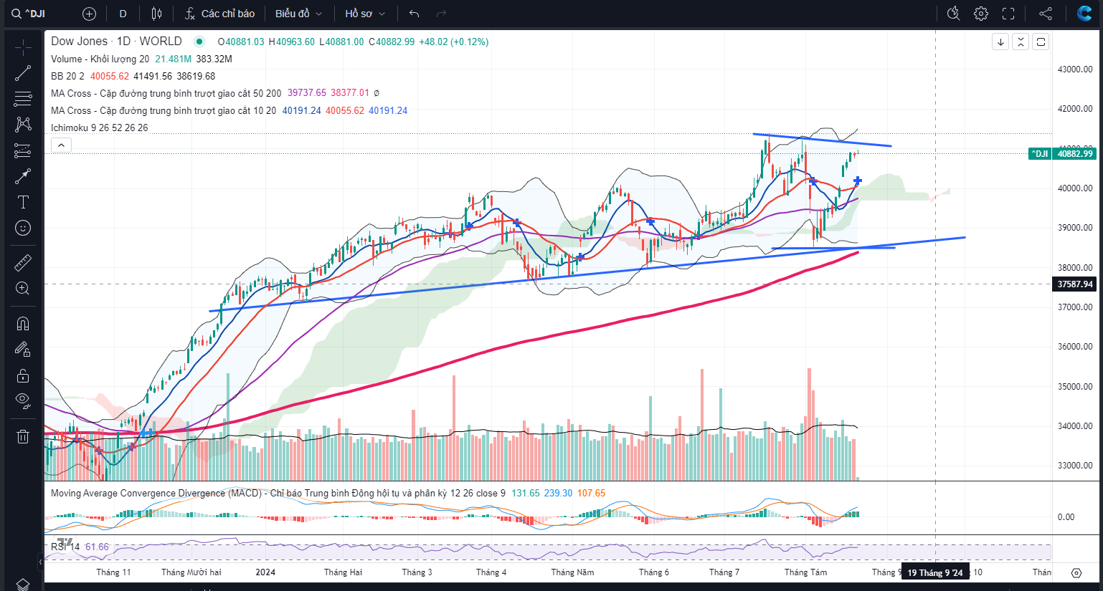Click the 43000.00 price axis label
This screenshot has width=1103, height=591.
coord(1075,69)
